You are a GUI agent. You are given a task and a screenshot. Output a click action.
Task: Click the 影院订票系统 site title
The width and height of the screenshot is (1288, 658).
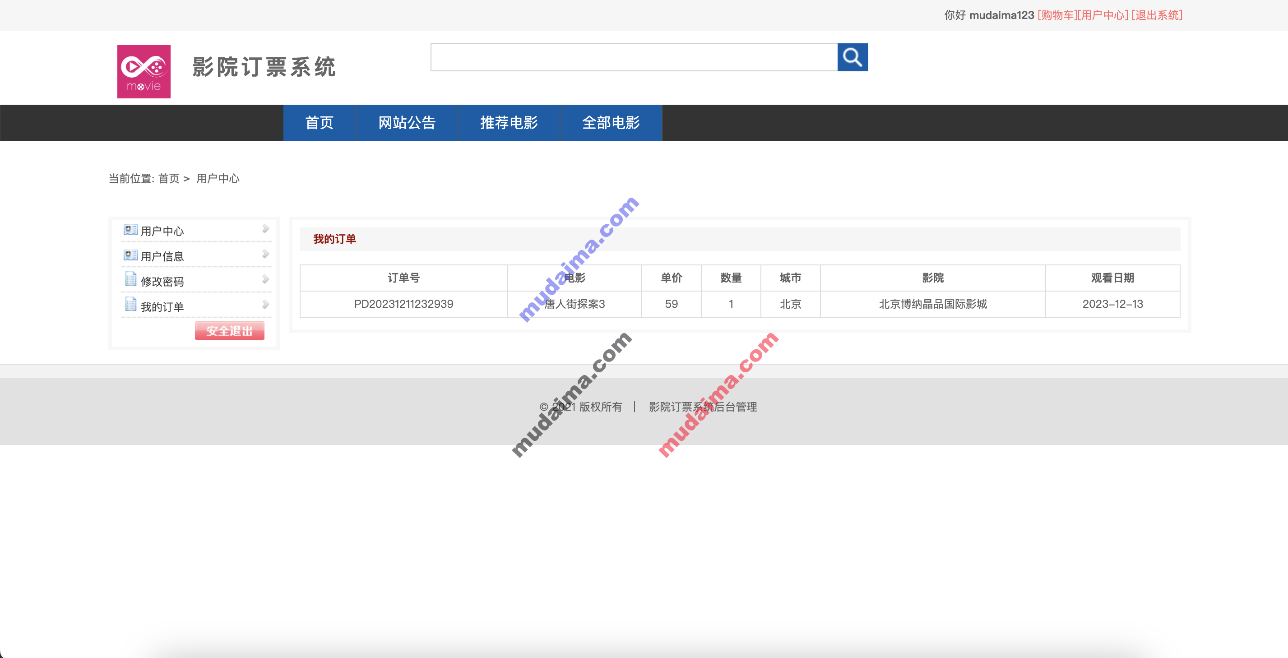click(x=264, y=67)
